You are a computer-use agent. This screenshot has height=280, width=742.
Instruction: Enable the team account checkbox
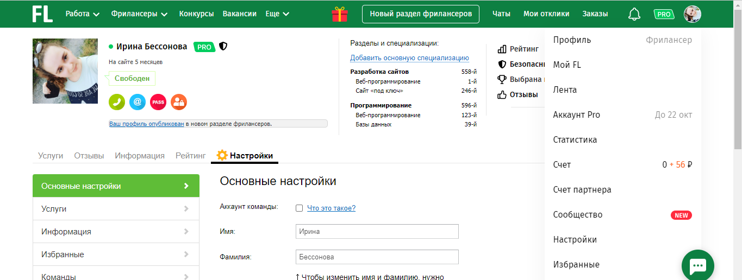coord(299,208)
